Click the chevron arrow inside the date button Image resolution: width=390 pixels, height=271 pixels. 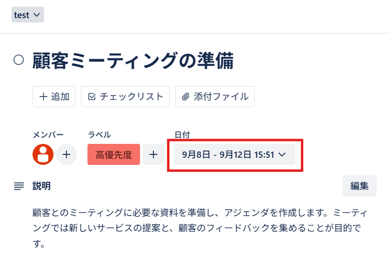(282, 155)
